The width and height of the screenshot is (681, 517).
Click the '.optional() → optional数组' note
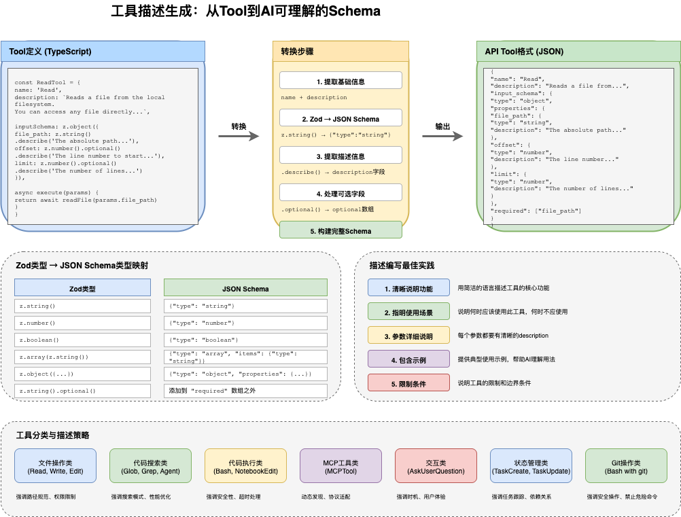(x=327, y=209)
